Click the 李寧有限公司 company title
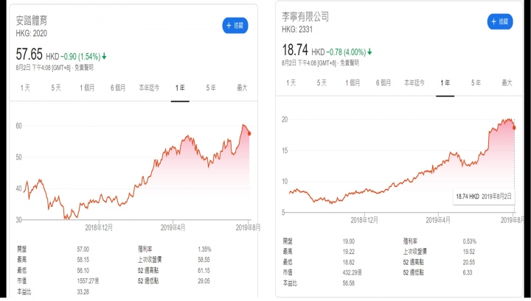This screenshot has height=301, width=531. [x=305, y=16]
